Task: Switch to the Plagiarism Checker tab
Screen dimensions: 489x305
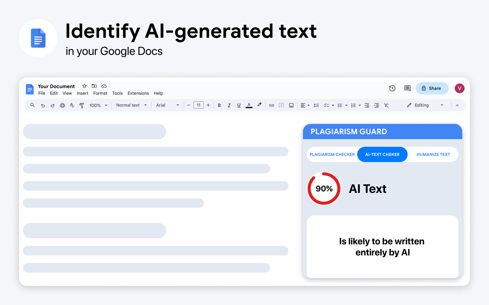Action: click(332, 154)
